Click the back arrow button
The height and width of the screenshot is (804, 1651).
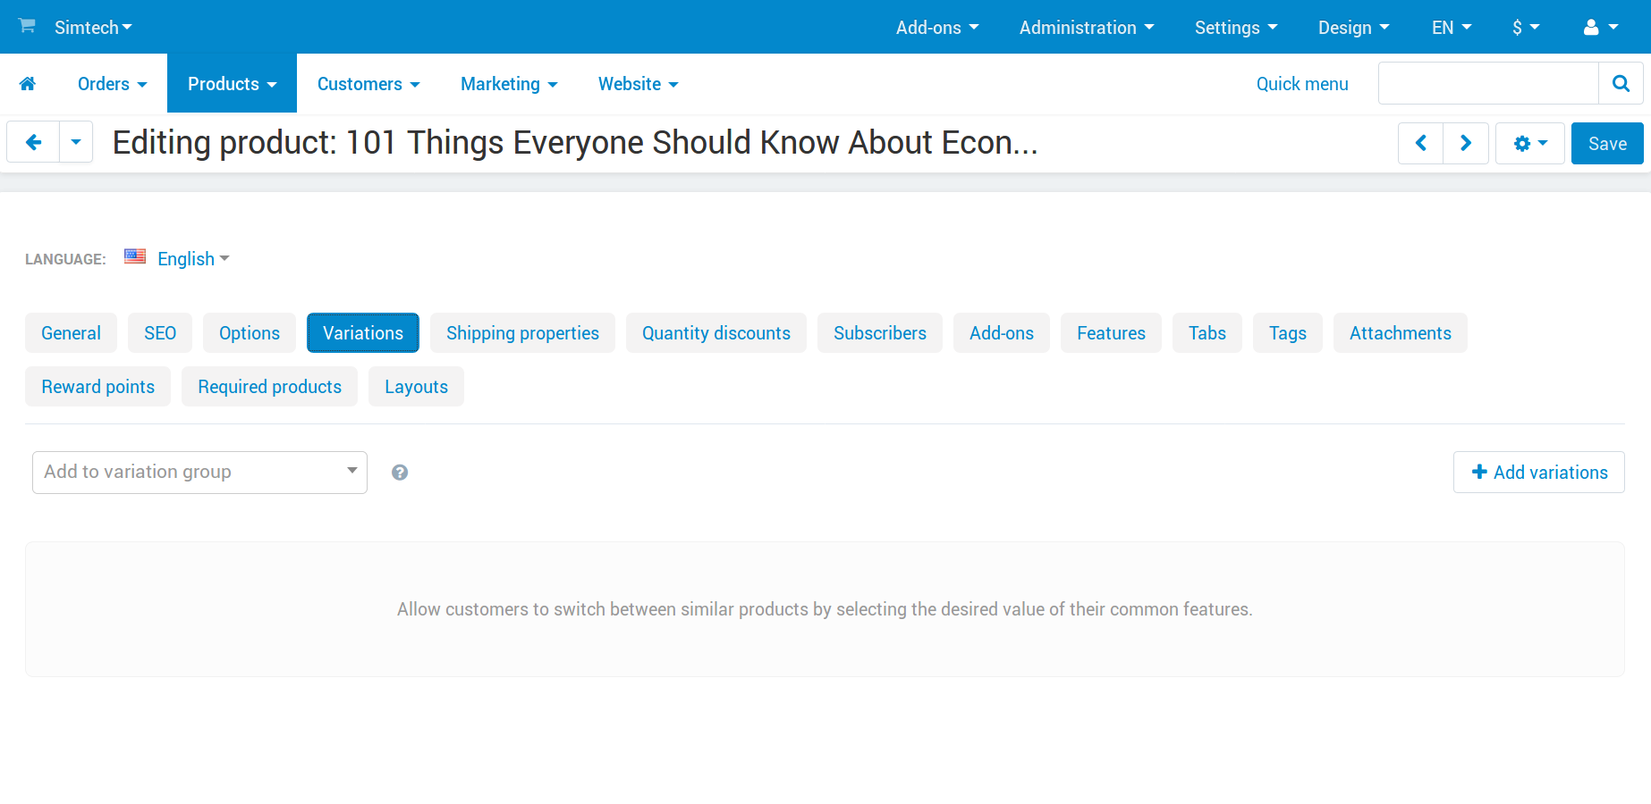tap(33, 142)
